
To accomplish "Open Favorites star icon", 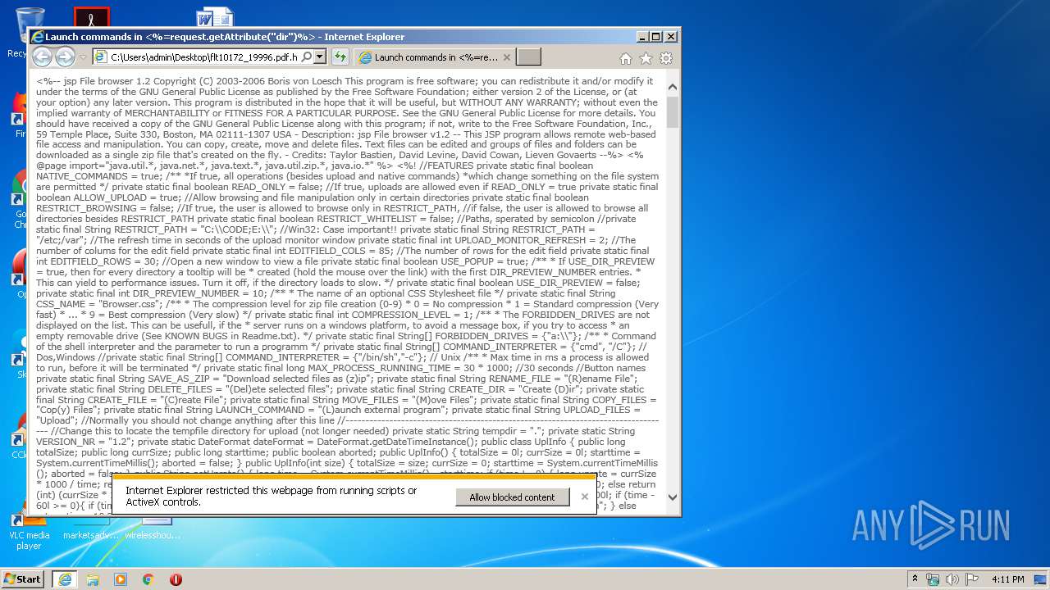I will (x=646, y=58).
